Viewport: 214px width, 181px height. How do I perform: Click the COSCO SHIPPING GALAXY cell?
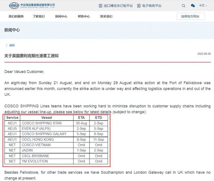47,134
